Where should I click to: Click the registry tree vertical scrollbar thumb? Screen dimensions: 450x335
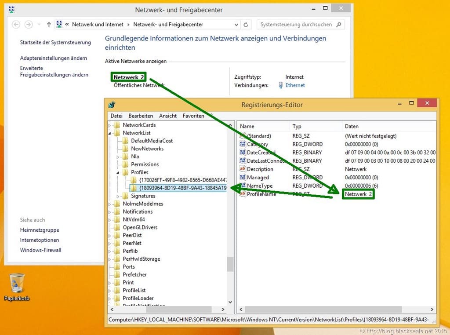tap(230, 264)
